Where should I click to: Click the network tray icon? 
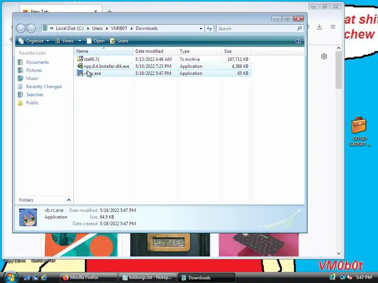(x=342, y=277)
